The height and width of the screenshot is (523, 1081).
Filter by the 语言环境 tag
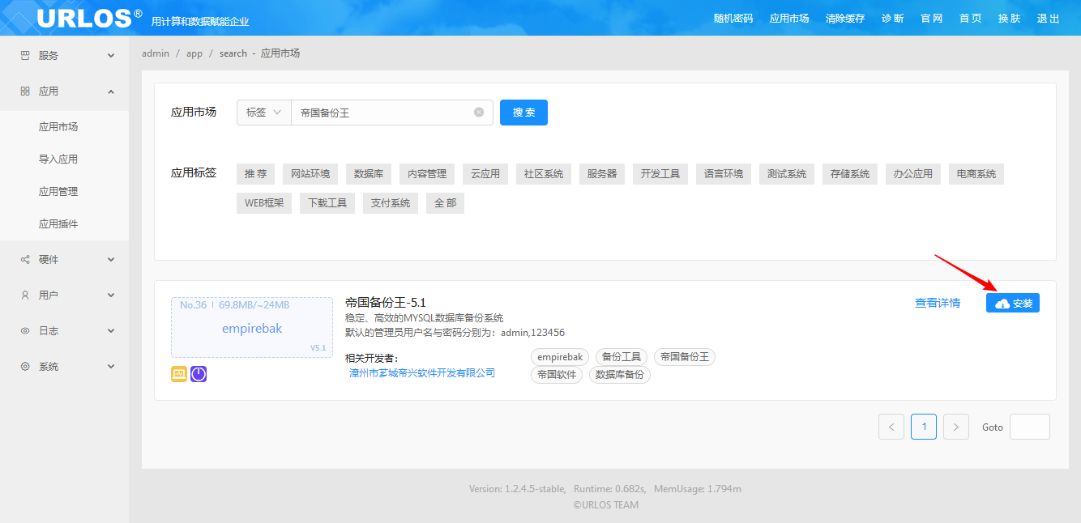(724, 174)
